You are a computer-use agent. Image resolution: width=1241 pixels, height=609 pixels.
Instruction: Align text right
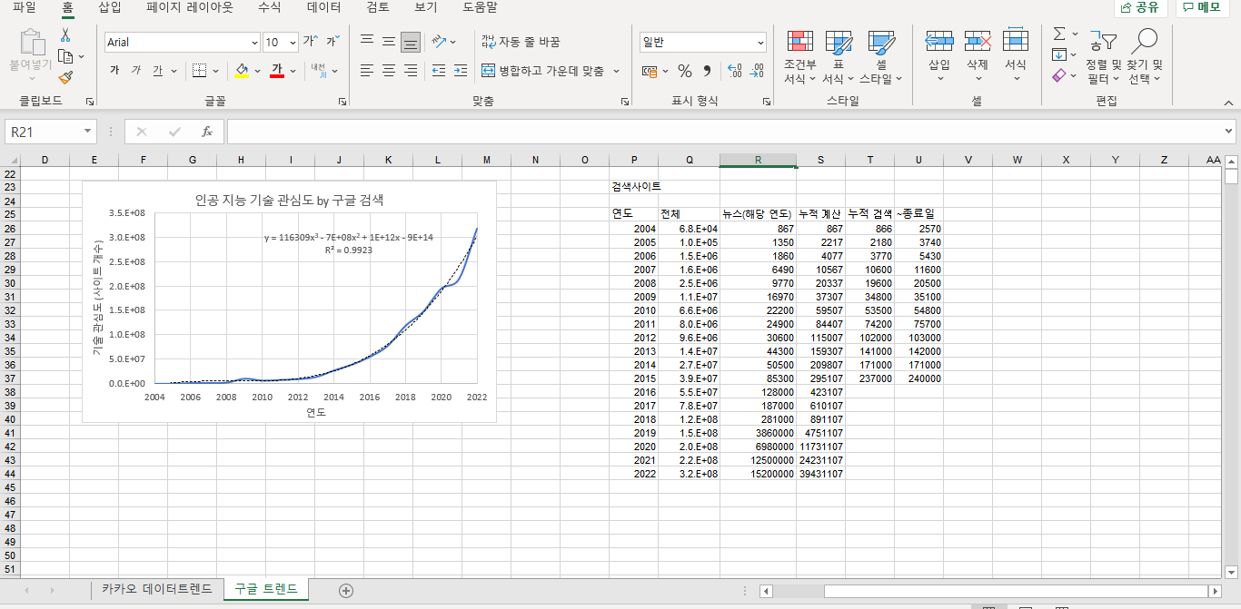(x=411, y=70)
